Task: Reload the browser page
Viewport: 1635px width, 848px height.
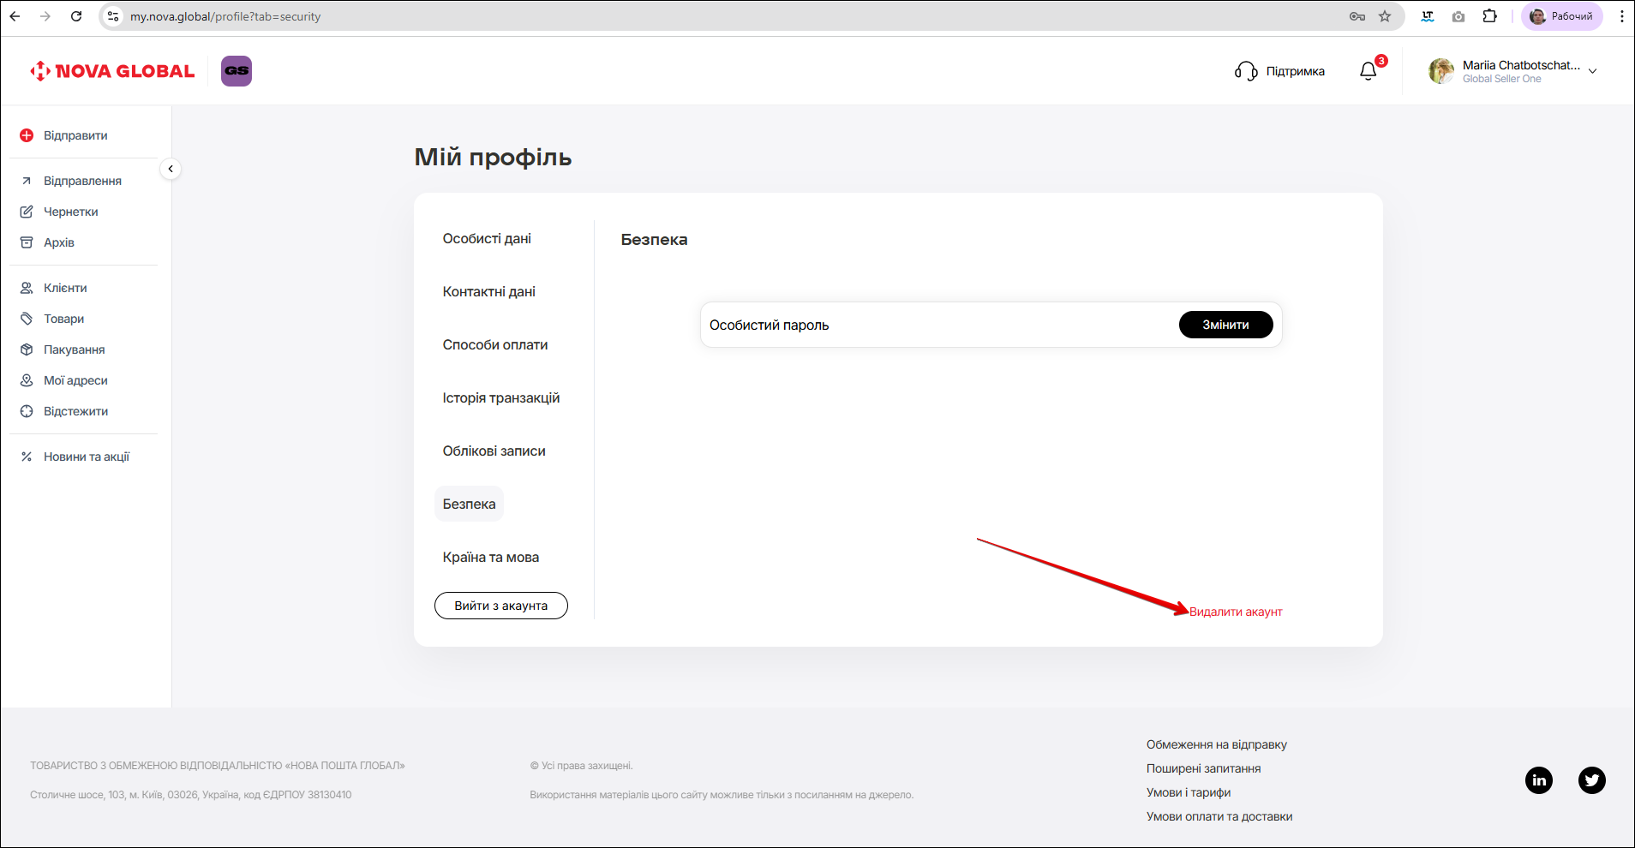Action: [x=76, y=16]
